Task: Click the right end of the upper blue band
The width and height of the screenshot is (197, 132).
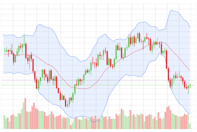Action: pos(190,28)
